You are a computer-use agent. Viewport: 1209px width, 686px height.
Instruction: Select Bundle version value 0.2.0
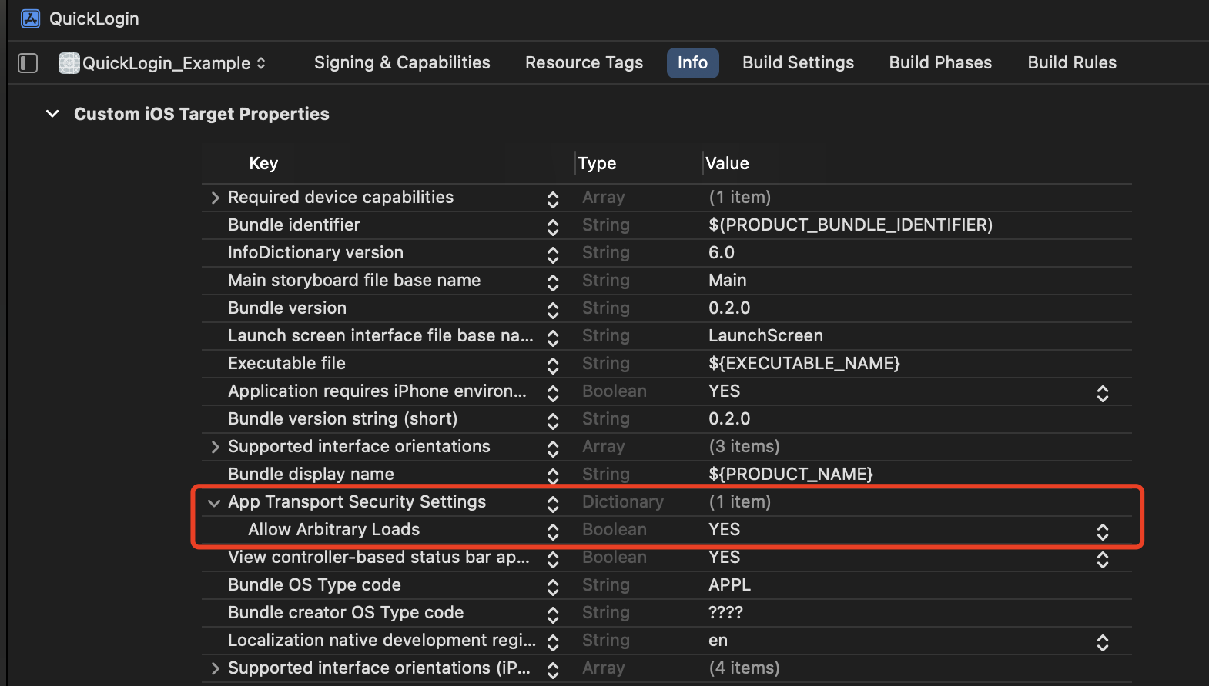click(729, 308)
